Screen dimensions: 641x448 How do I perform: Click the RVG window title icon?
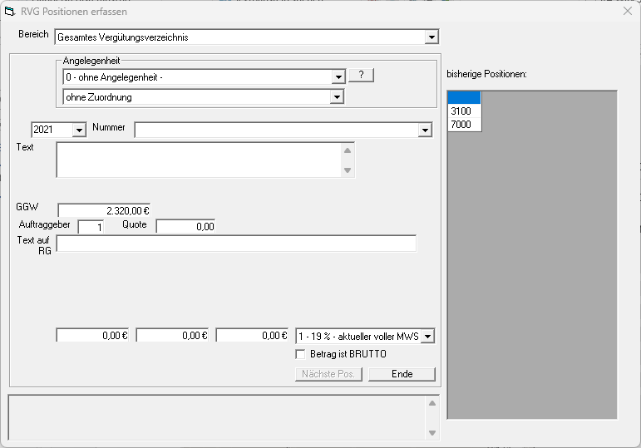tap(10, 12)
